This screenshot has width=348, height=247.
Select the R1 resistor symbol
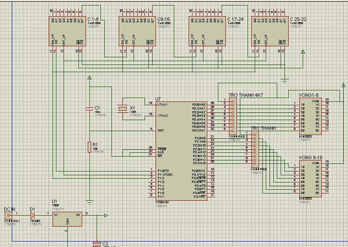[x=89, y=147]
